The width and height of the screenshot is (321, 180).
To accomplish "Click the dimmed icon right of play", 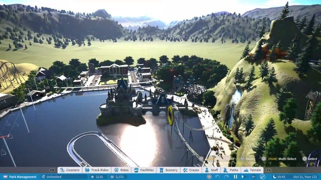I will [x=253, y=176].
